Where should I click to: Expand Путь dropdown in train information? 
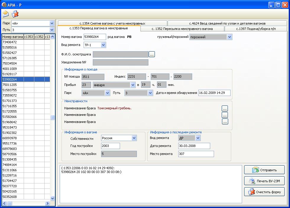tap(150, 93)
